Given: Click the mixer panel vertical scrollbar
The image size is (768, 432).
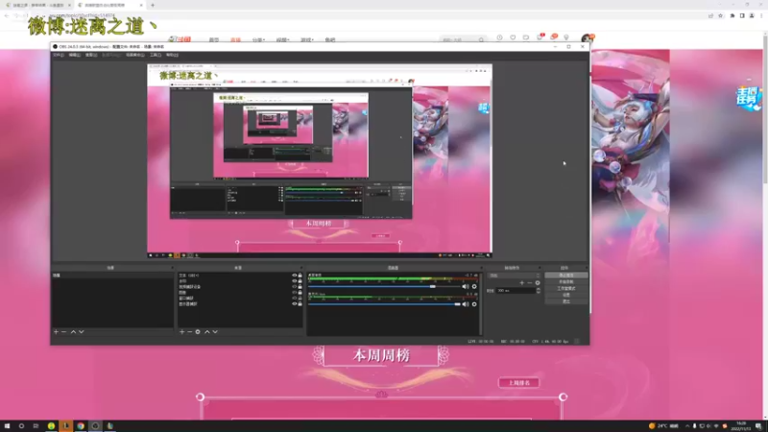Looking at the screenshot, I should (480, 303).
